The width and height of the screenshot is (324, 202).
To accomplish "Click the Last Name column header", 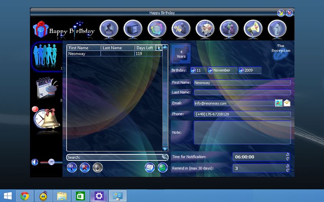I will coord(117,48).
